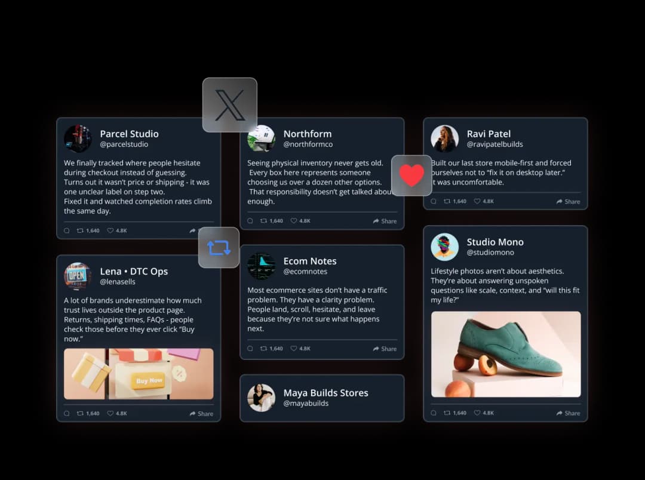The width and height of the screenshot is (645, 480).
Task: Retweet the Lena DTC Ops post
Action: (x=88, y=413)
